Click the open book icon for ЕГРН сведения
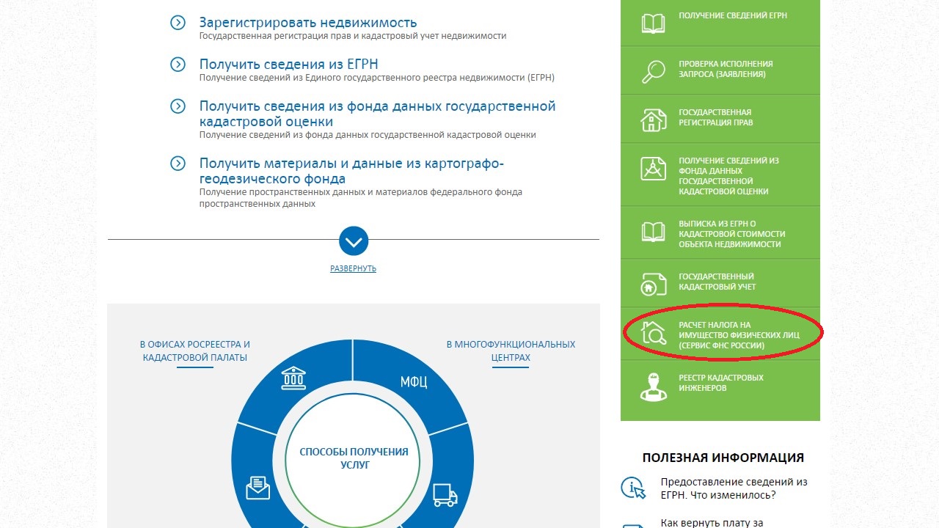This screenshot has width=939, height=528. click(653, 23)
